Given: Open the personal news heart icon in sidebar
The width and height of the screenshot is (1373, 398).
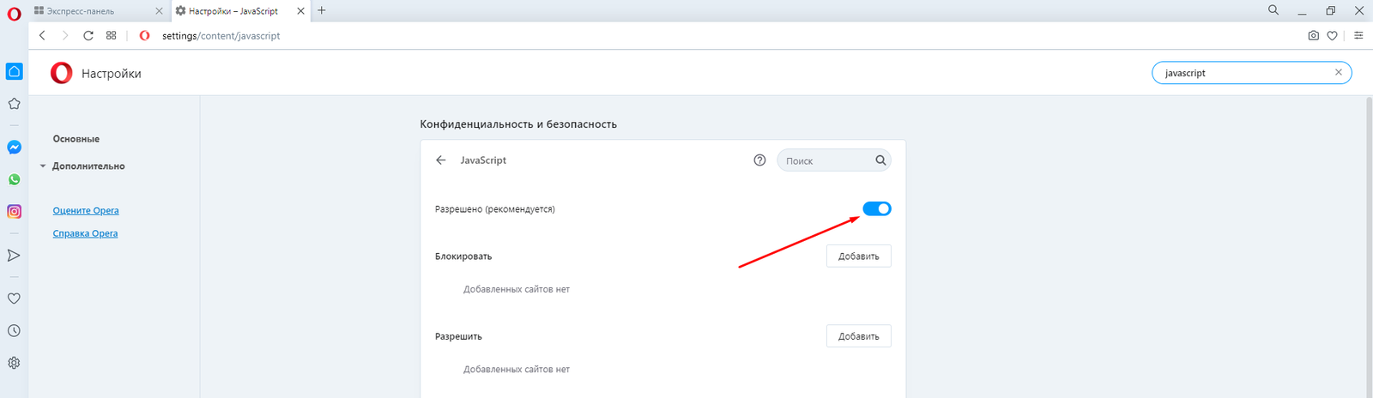Looking at the screenshot, I should click(14, 298).
